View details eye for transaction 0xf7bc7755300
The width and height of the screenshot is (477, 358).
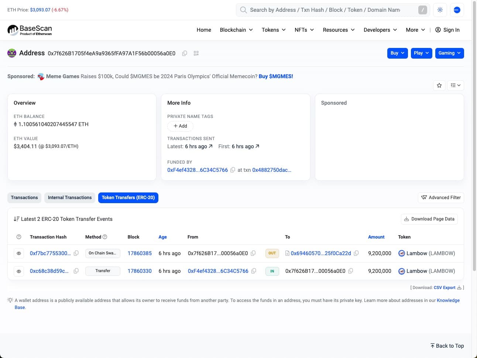(x=19, y=253)
